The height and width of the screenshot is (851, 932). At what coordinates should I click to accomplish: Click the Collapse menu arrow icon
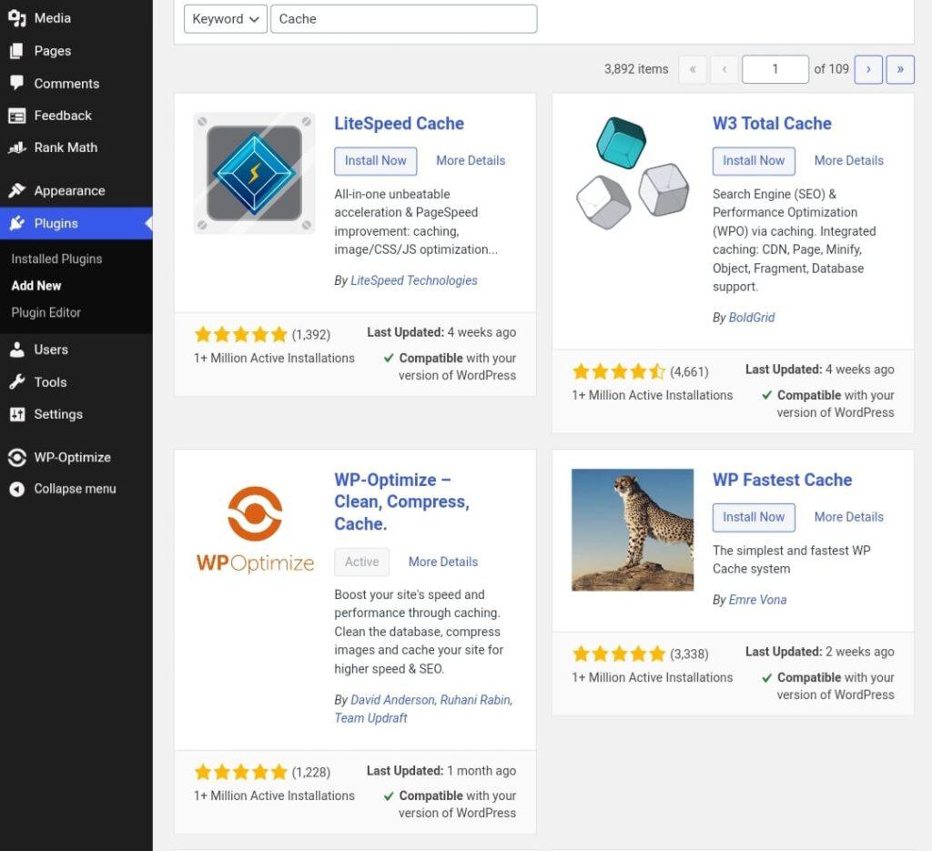(x=16, y=489)
